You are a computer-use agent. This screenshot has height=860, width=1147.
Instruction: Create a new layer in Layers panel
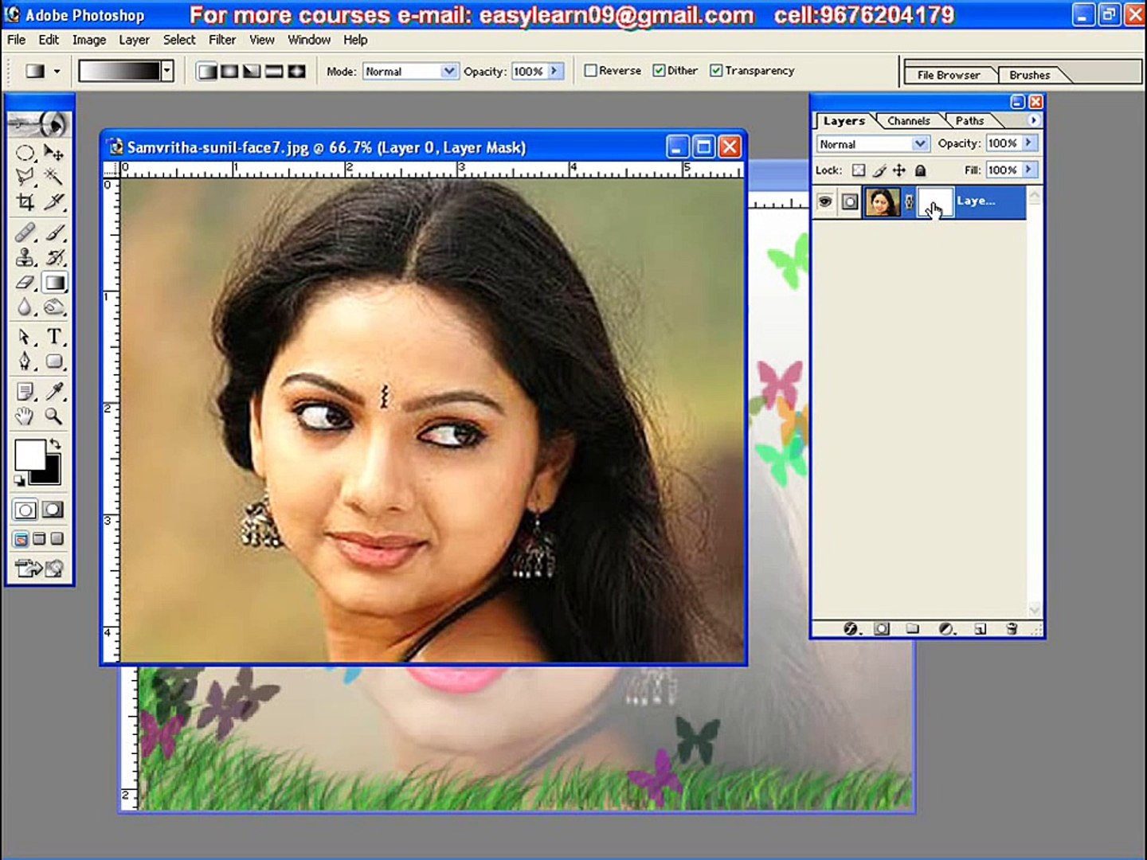tap(980, 628)
